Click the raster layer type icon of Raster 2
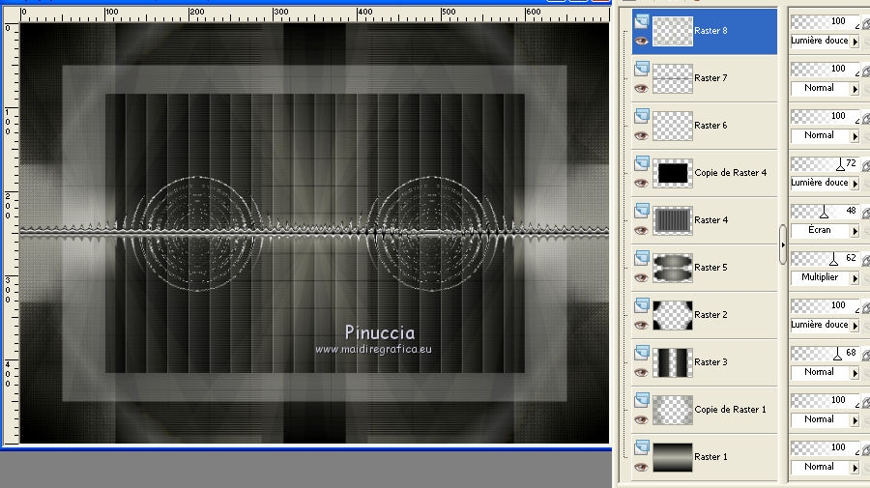 click(642, 305)
